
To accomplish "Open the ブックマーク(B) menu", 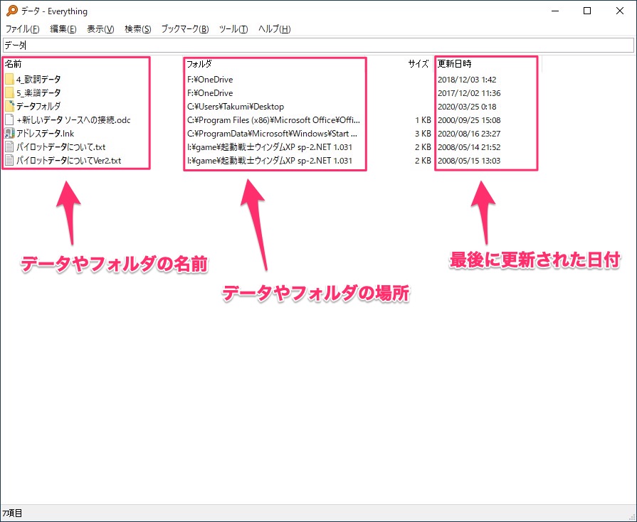I will 185,29.
